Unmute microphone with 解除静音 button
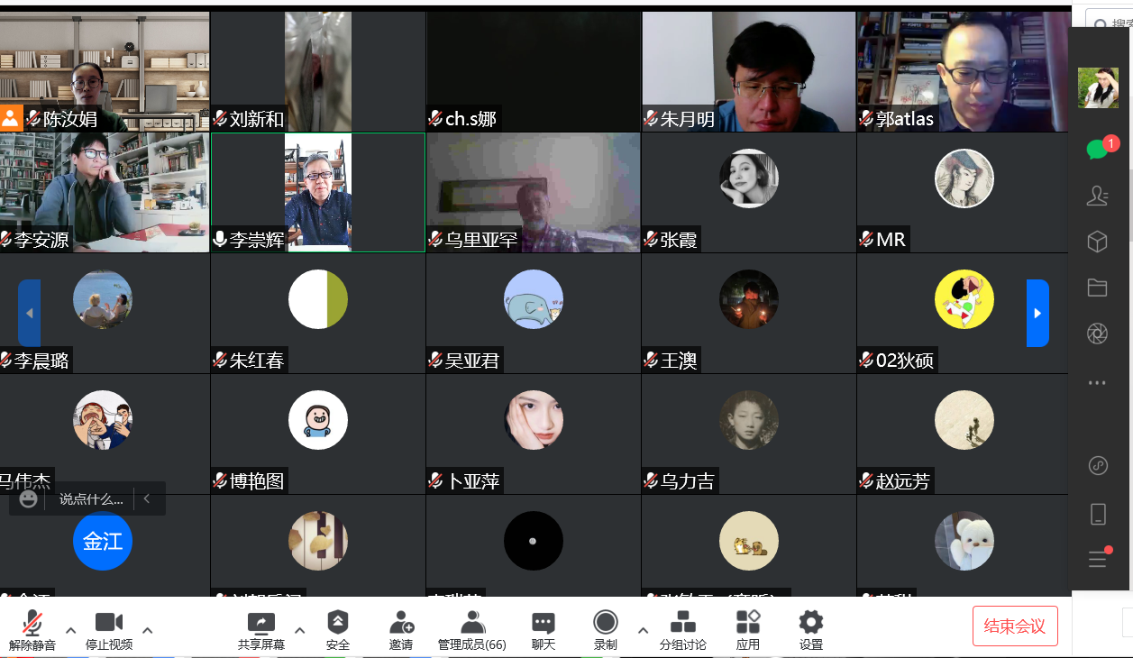 point(32,629)
